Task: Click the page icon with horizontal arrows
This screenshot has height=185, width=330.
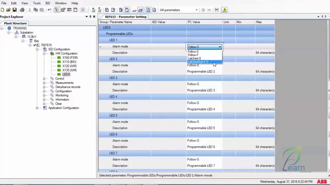Action: point(154,10)
